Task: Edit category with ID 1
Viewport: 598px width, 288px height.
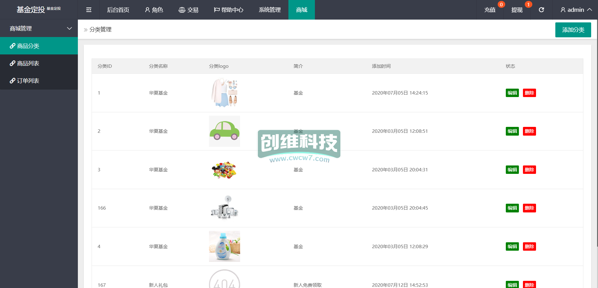Action: point(512,93)
